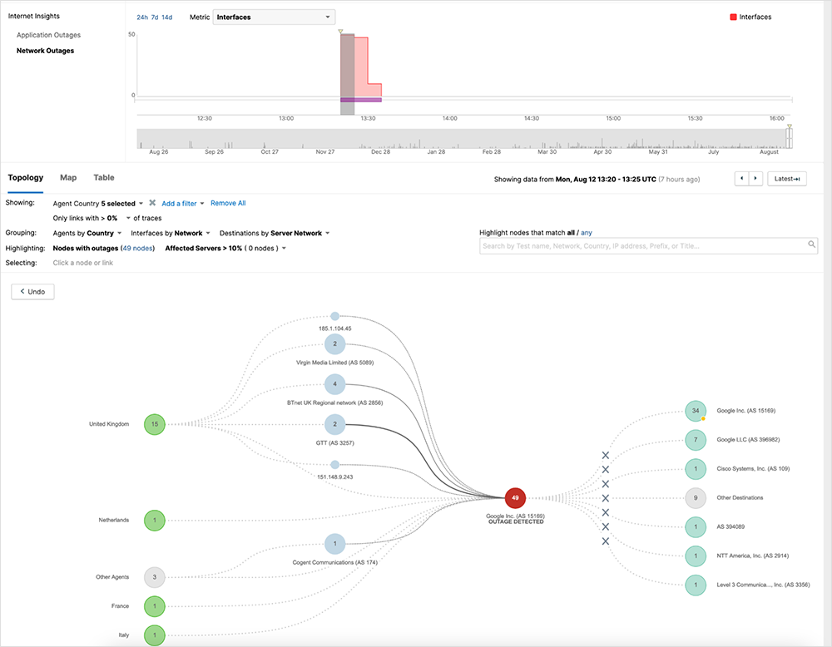Click the search magnifier icon

812,245
